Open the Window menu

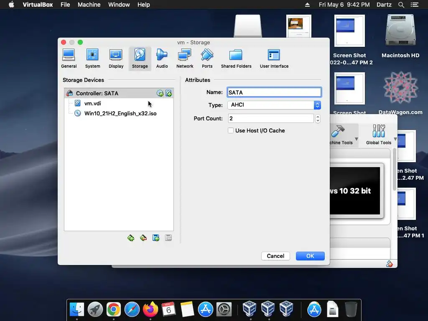[119, 5]
